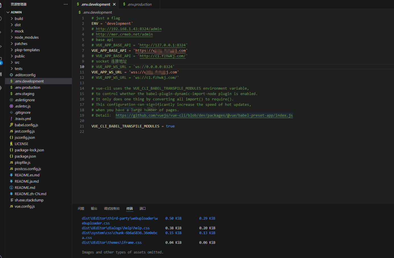394x258 pixels.
Task: Click the dollar icon in the breadcrumb
Action: pyautogui.click(x=80, y=12)
